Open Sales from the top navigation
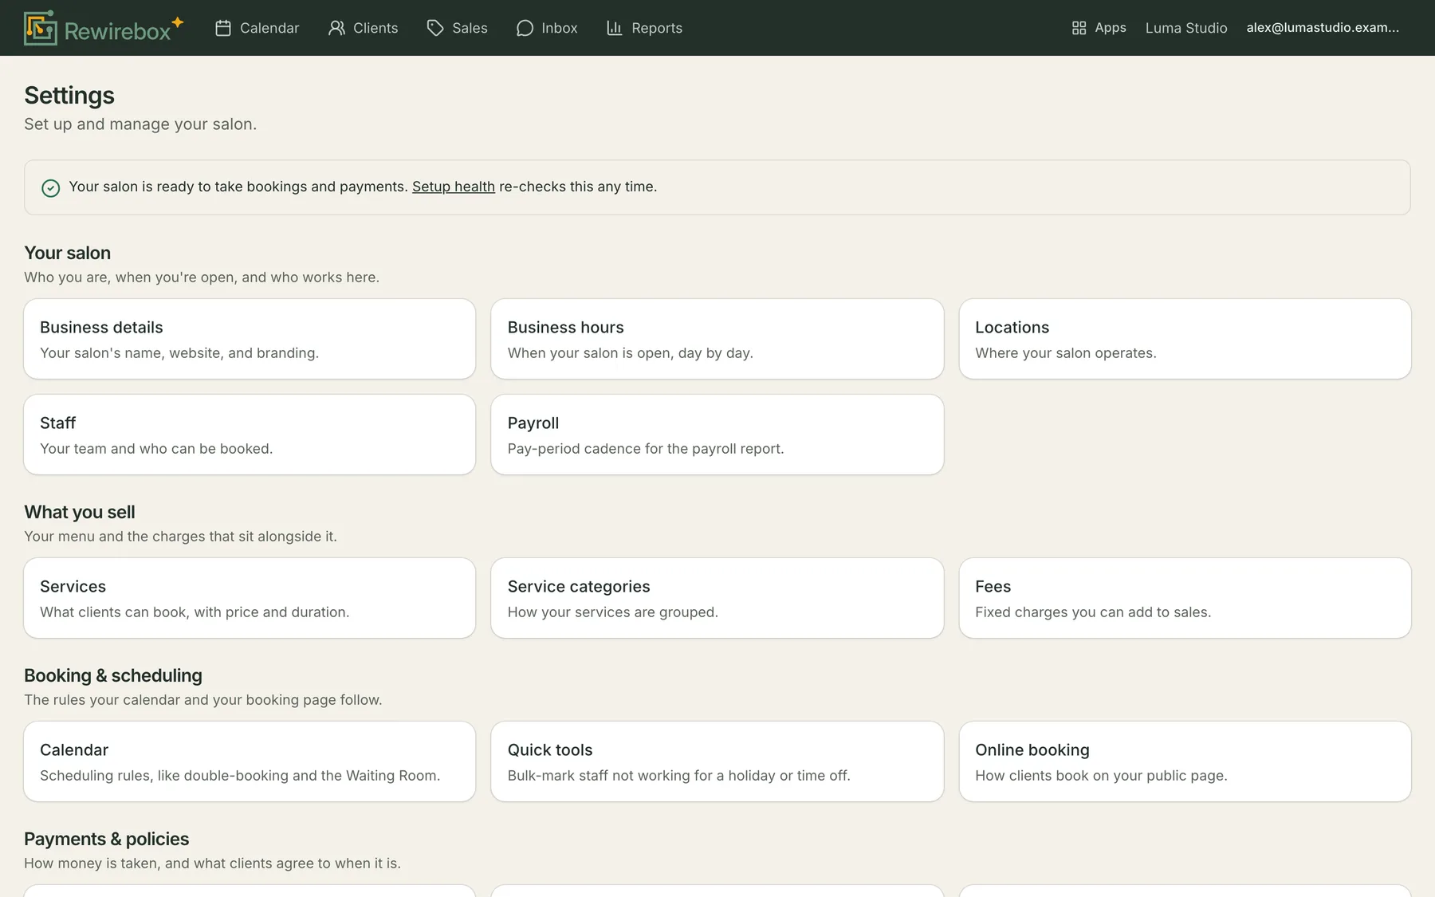Image resolution: width=1435 pixels, height=897 pixels. tap(457, 28)
